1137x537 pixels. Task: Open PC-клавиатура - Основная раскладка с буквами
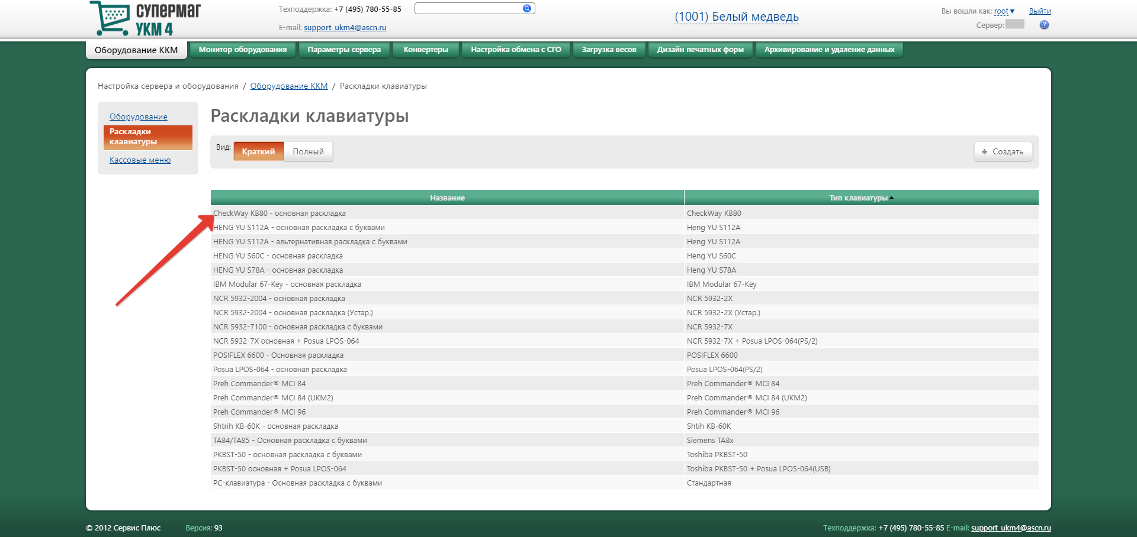447,483
